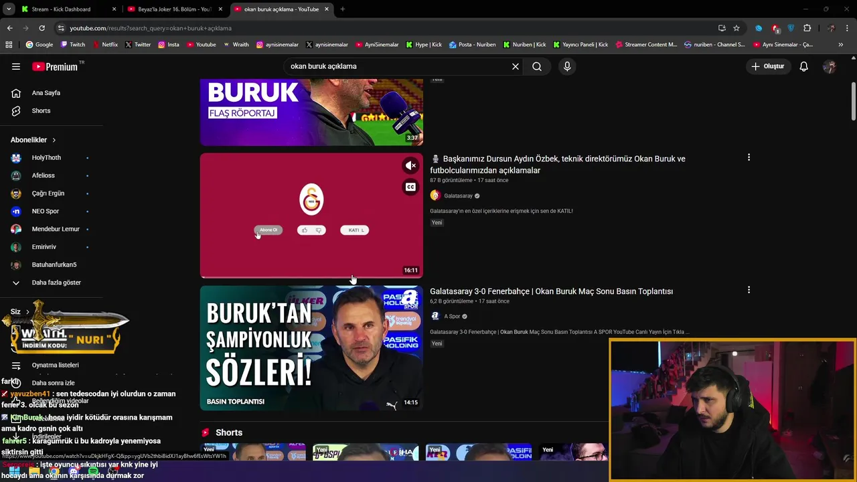Open the Netflix bookmark
This screenshot has width=857, height=482.
click(x=105, y=45)
